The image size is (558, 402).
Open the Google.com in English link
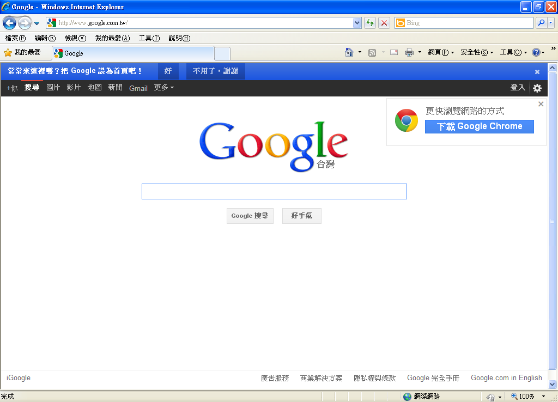click(506, 378)
